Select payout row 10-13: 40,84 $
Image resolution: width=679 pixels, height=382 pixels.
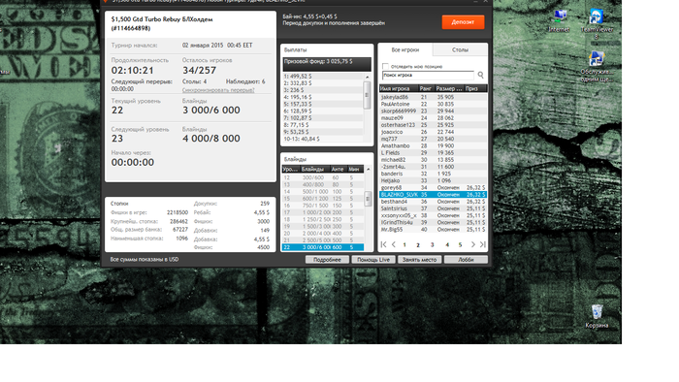323,139
